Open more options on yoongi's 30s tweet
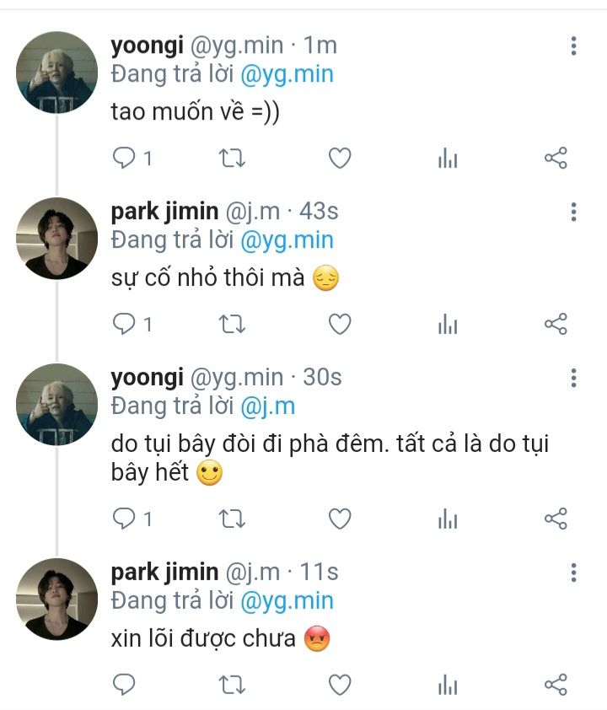607x710 pixels. click(573, 378)
